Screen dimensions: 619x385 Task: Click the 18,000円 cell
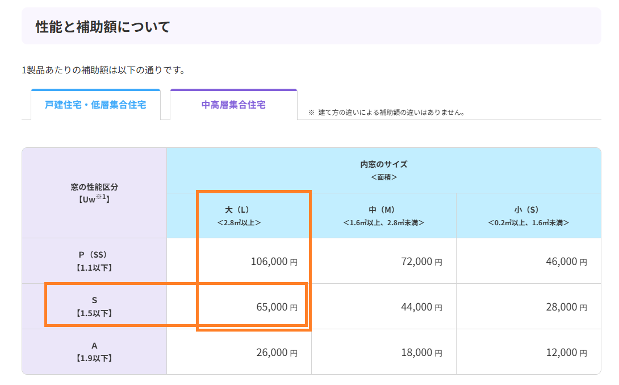tap(384, 352)
